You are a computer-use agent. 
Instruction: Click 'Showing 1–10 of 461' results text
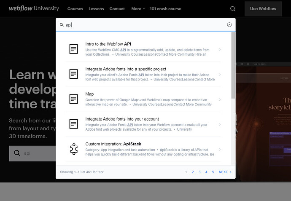coord(82,172)
